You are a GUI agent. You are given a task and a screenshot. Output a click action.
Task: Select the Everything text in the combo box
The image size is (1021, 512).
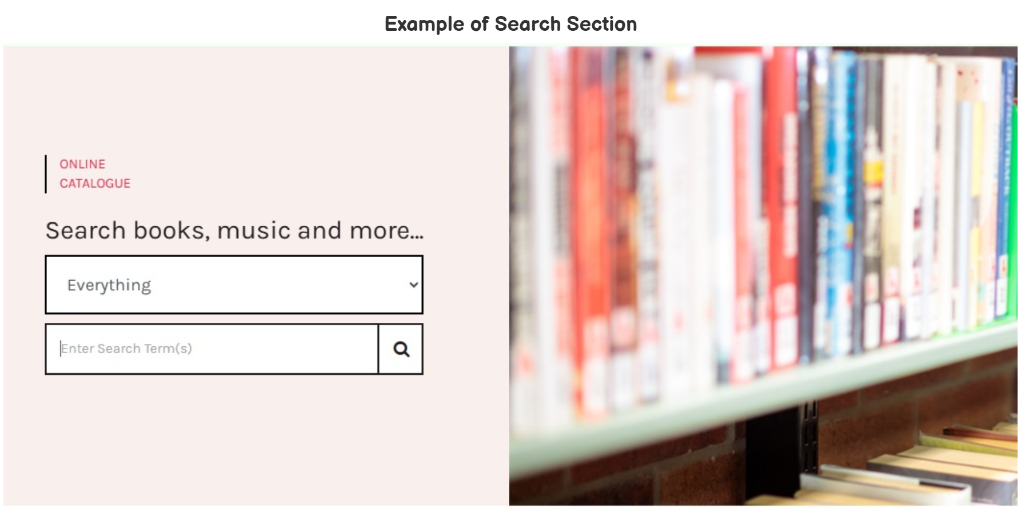(x=109, y=285)
